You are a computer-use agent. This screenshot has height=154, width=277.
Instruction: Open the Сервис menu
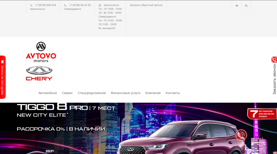(67, 93)
